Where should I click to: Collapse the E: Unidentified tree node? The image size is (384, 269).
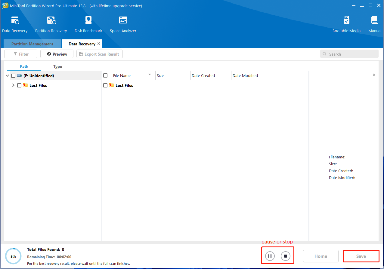[8, 76]
